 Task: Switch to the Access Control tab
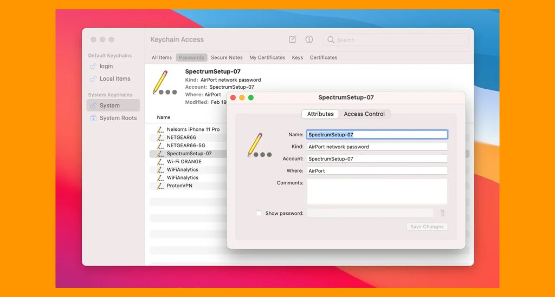364,114
